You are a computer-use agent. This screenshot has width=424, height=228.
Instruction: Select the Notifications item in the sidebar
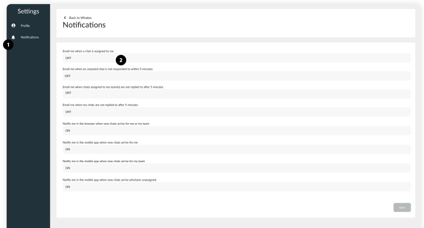coord(29,37)
